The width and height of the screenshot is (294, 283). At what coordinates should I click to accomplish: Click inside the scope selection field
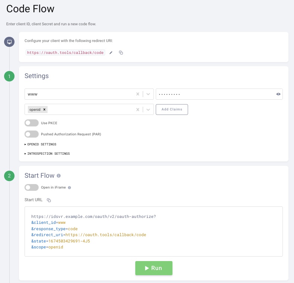coord(89,110)
